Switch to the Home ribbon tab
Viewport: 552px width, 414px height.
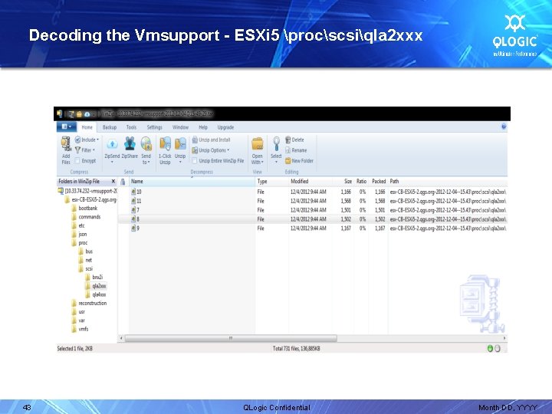pyautogui.click(x=87, y=127)
